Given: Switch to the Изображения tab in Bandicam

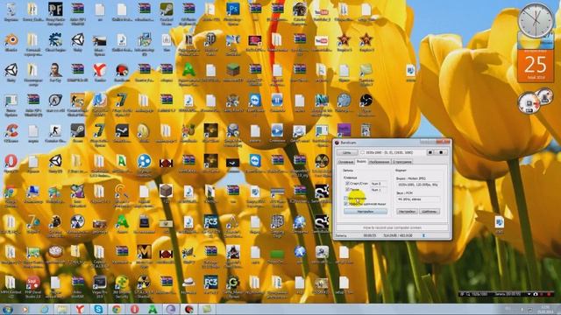Looking at the screenshot, I should point(380,162).
